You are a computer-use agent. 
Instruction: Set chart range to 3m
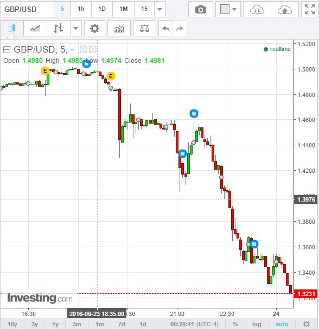click(77, 324)
